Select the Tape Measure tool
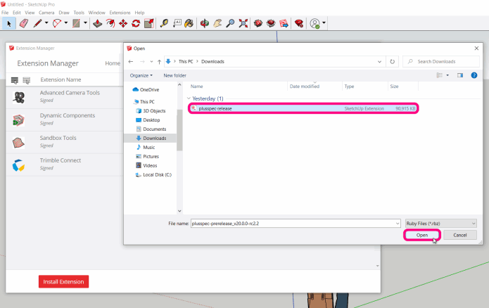The width and height of the screenshot is (489, 308). (x=164, y=23)
